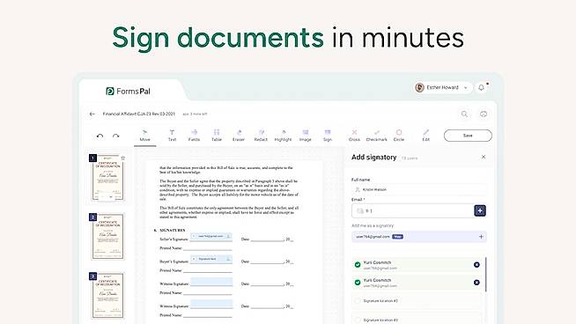Click Buyer's Signature field
This screenshot has height=324, width=576.
click(211, 259)
